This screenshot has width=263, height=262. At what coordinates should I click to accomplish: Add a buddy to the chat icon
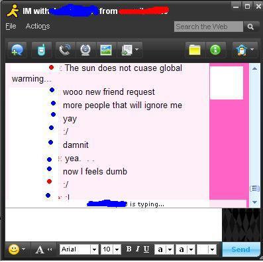17,50
